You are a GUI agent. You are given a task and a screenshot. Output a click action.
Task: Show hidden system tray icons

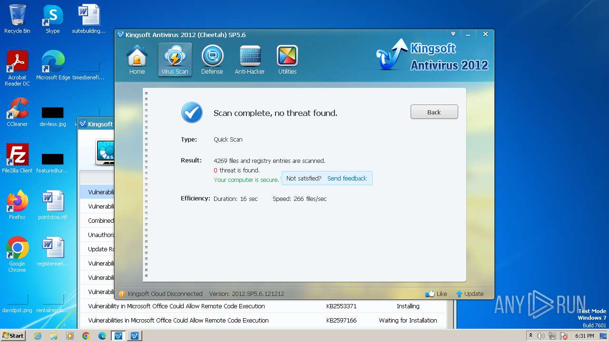click(x=530, y=336)
